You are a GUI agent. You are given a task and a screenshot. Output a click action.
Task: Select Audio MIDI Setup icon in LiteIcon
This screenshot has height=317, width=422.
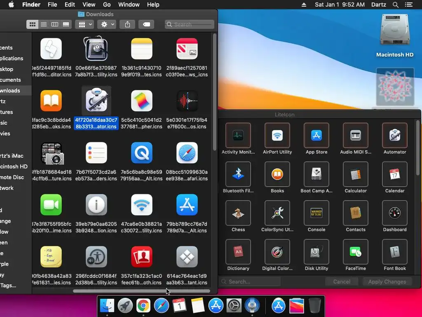(x=356, y=135)
